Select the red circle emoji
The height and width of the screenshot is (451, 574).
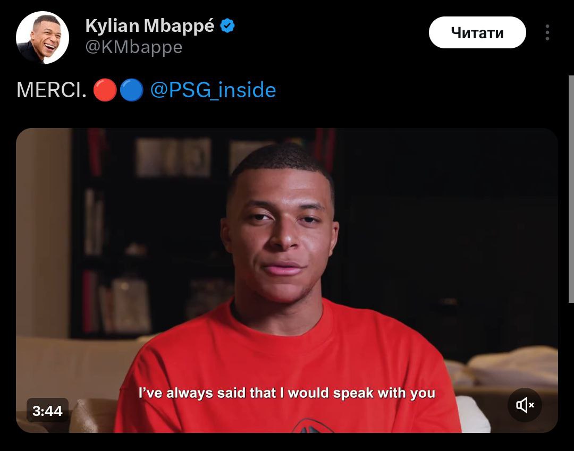pos(105,90)
